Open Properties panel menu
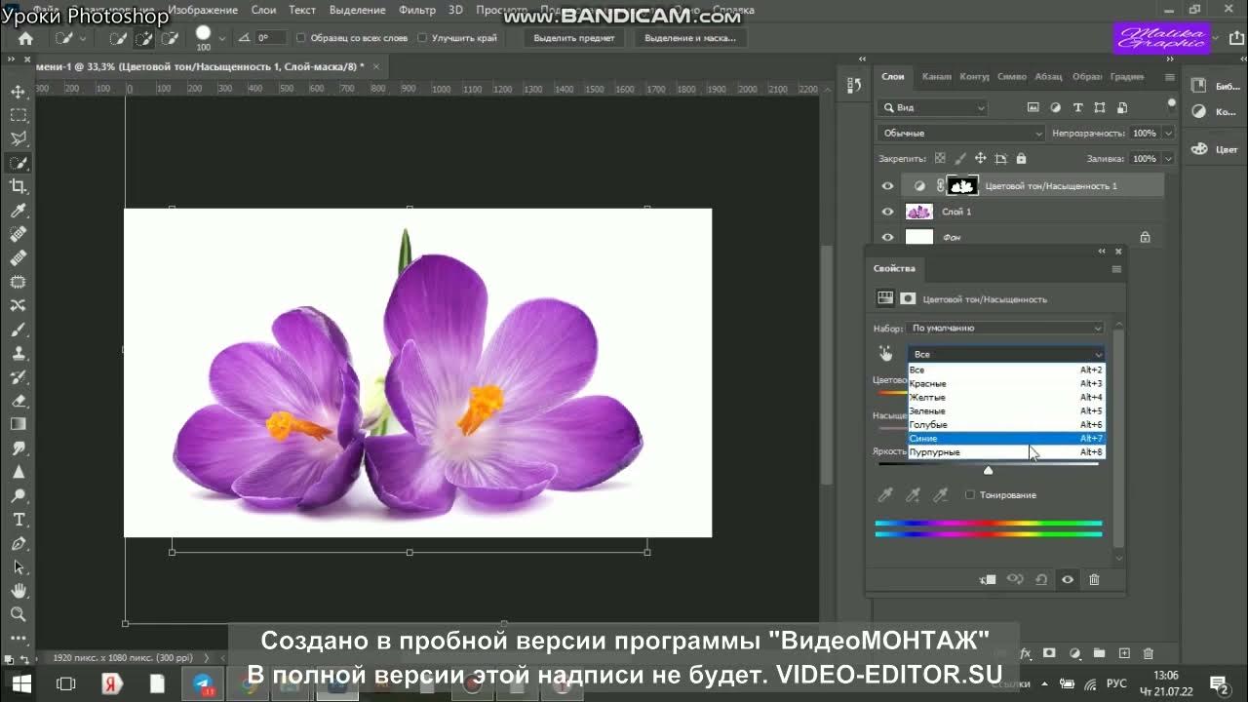The height and width of the screenshot is (702, 1248). (1116, 269)
